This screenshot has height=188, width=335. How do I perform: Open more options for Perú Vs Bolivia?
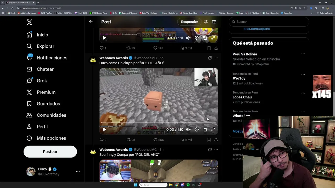303,54
